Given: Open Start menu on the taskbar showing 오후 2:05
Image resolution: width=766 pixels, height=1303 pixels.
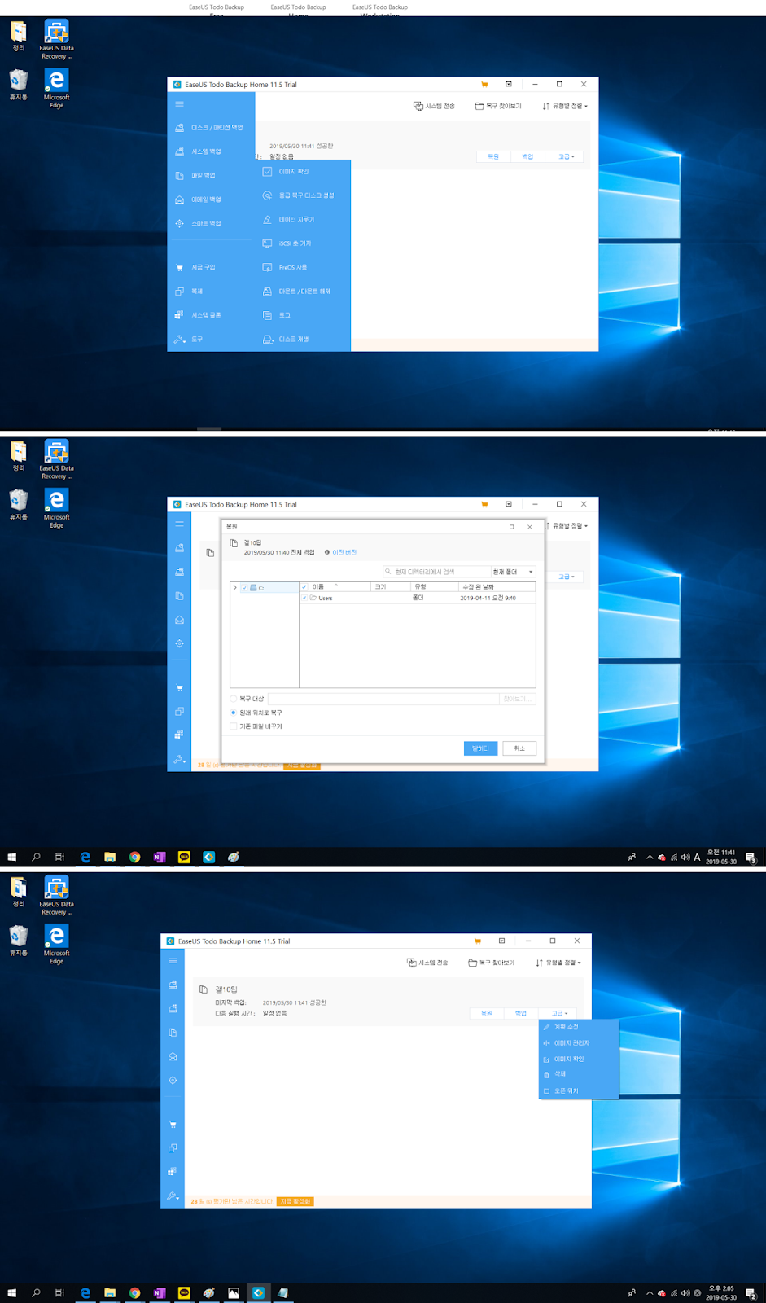Looking at the screenshot, I should (x=11, y=1292).
